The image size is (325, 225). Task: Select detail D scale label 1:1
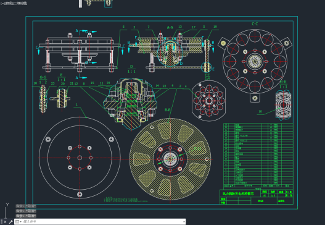131,72
